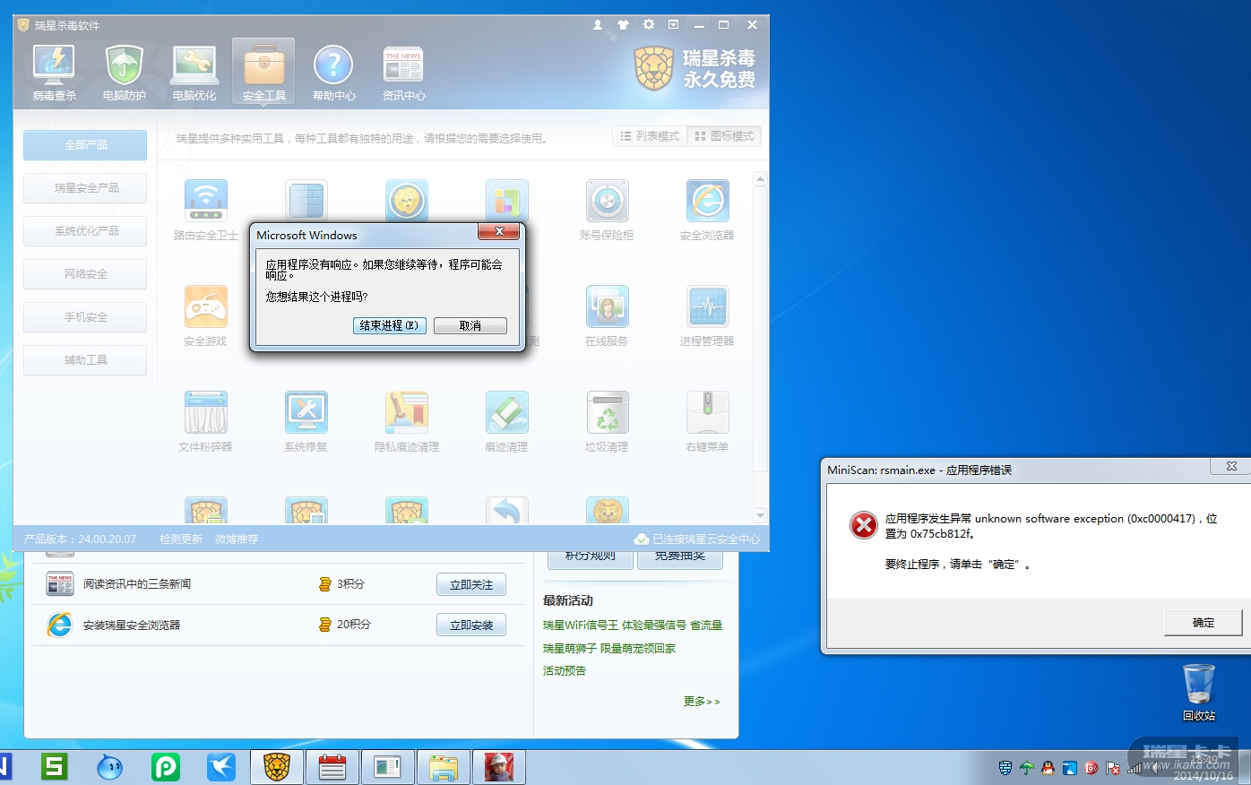Click the green umbrella tray icon
Screen dimensions: 1251x785
coord(1026,768)
